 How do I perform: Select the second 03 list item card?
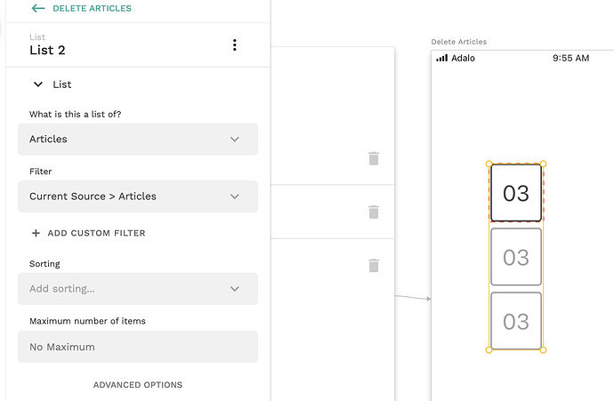(516, 257)
